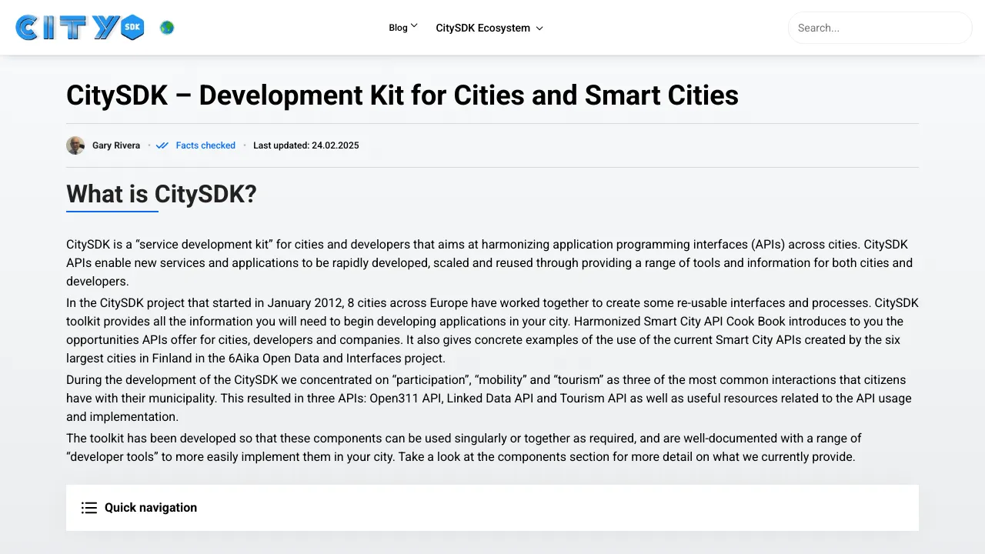Click paragraph starting 'During the development of the CitySDK'
The image size is (985, 554).
coord(492,399)
